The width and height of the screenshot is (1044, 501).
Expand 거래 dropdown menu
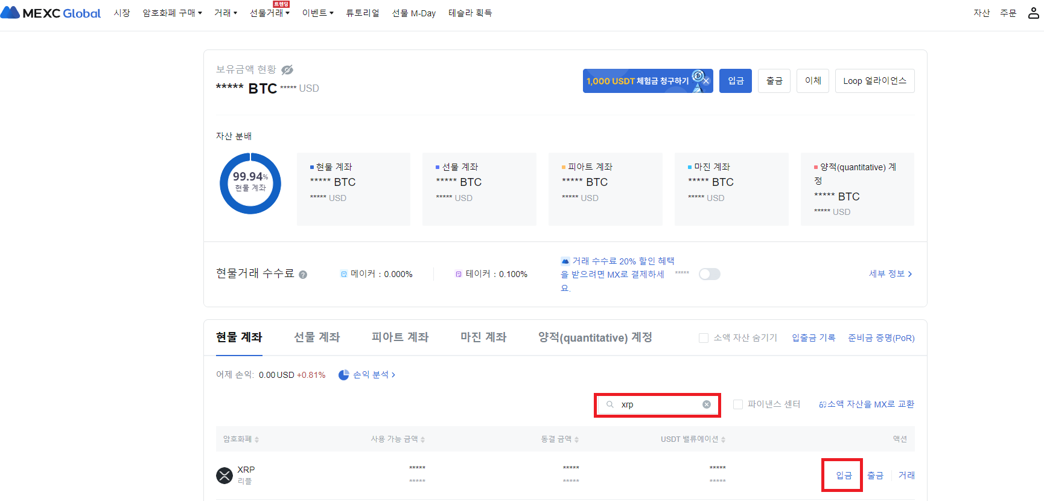[226, 13]
